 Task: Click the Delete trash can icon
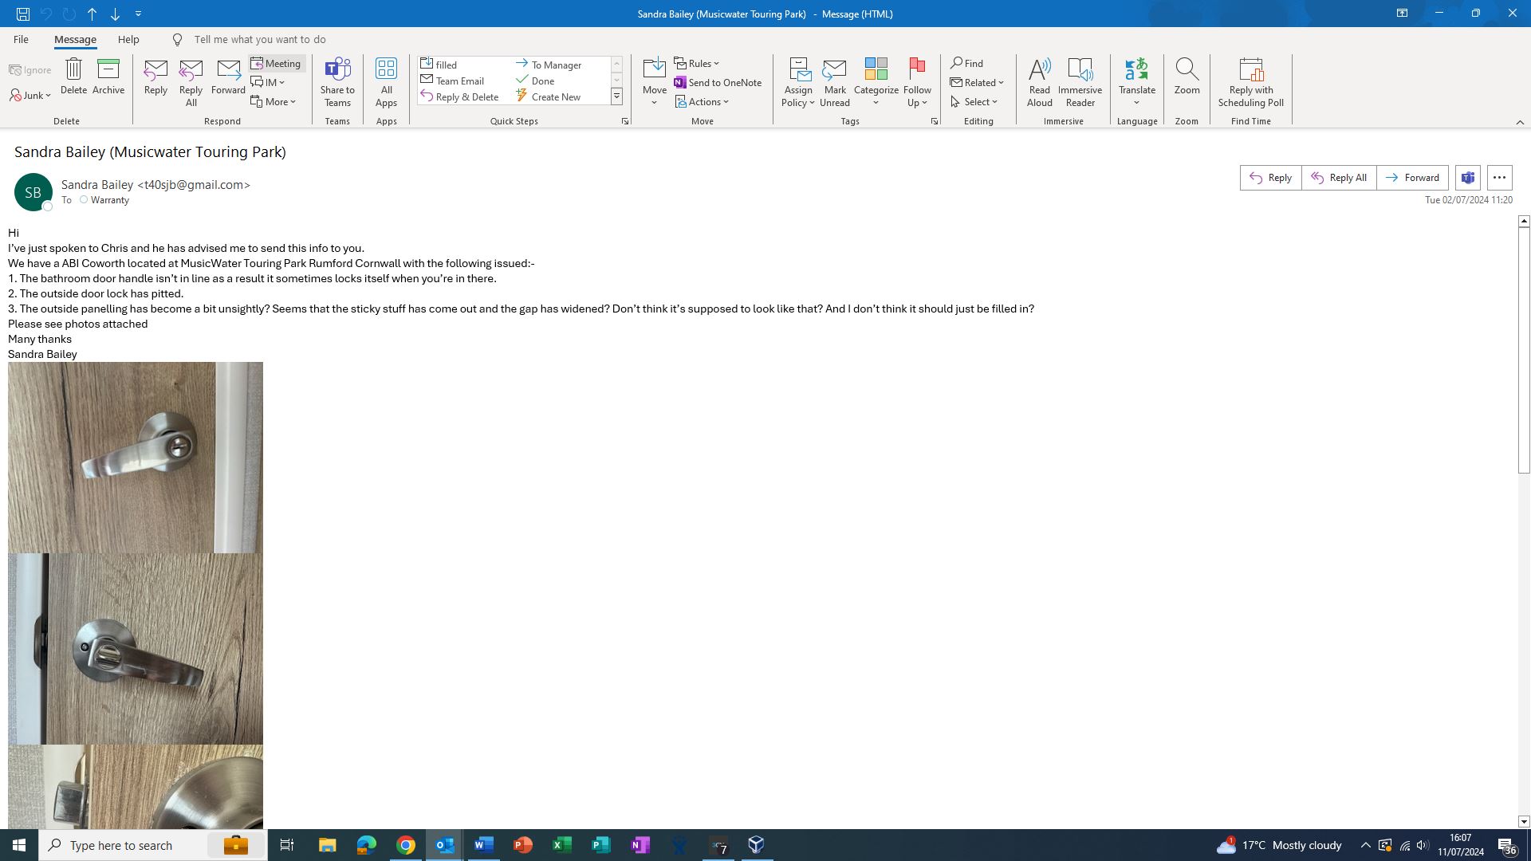[x=73, y=69]
